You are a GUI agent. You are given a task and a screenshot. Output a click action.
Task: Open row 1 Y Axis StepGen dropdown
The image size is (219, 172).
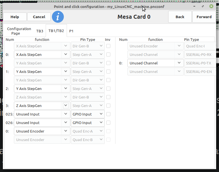click(x=42, y=72)
